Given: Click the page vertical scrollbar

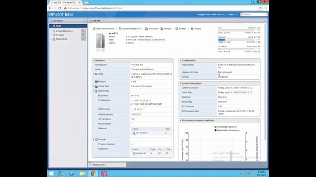Looking at the screenshot, I should (265, 82).
